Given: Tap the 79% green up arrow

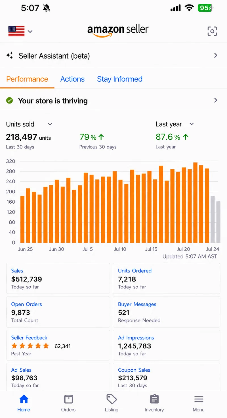Looking at the screenshot, I should click(101, 137).
